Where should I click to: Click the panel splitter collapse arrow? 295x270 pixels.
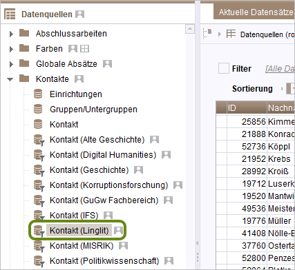(x=198, y=243)
